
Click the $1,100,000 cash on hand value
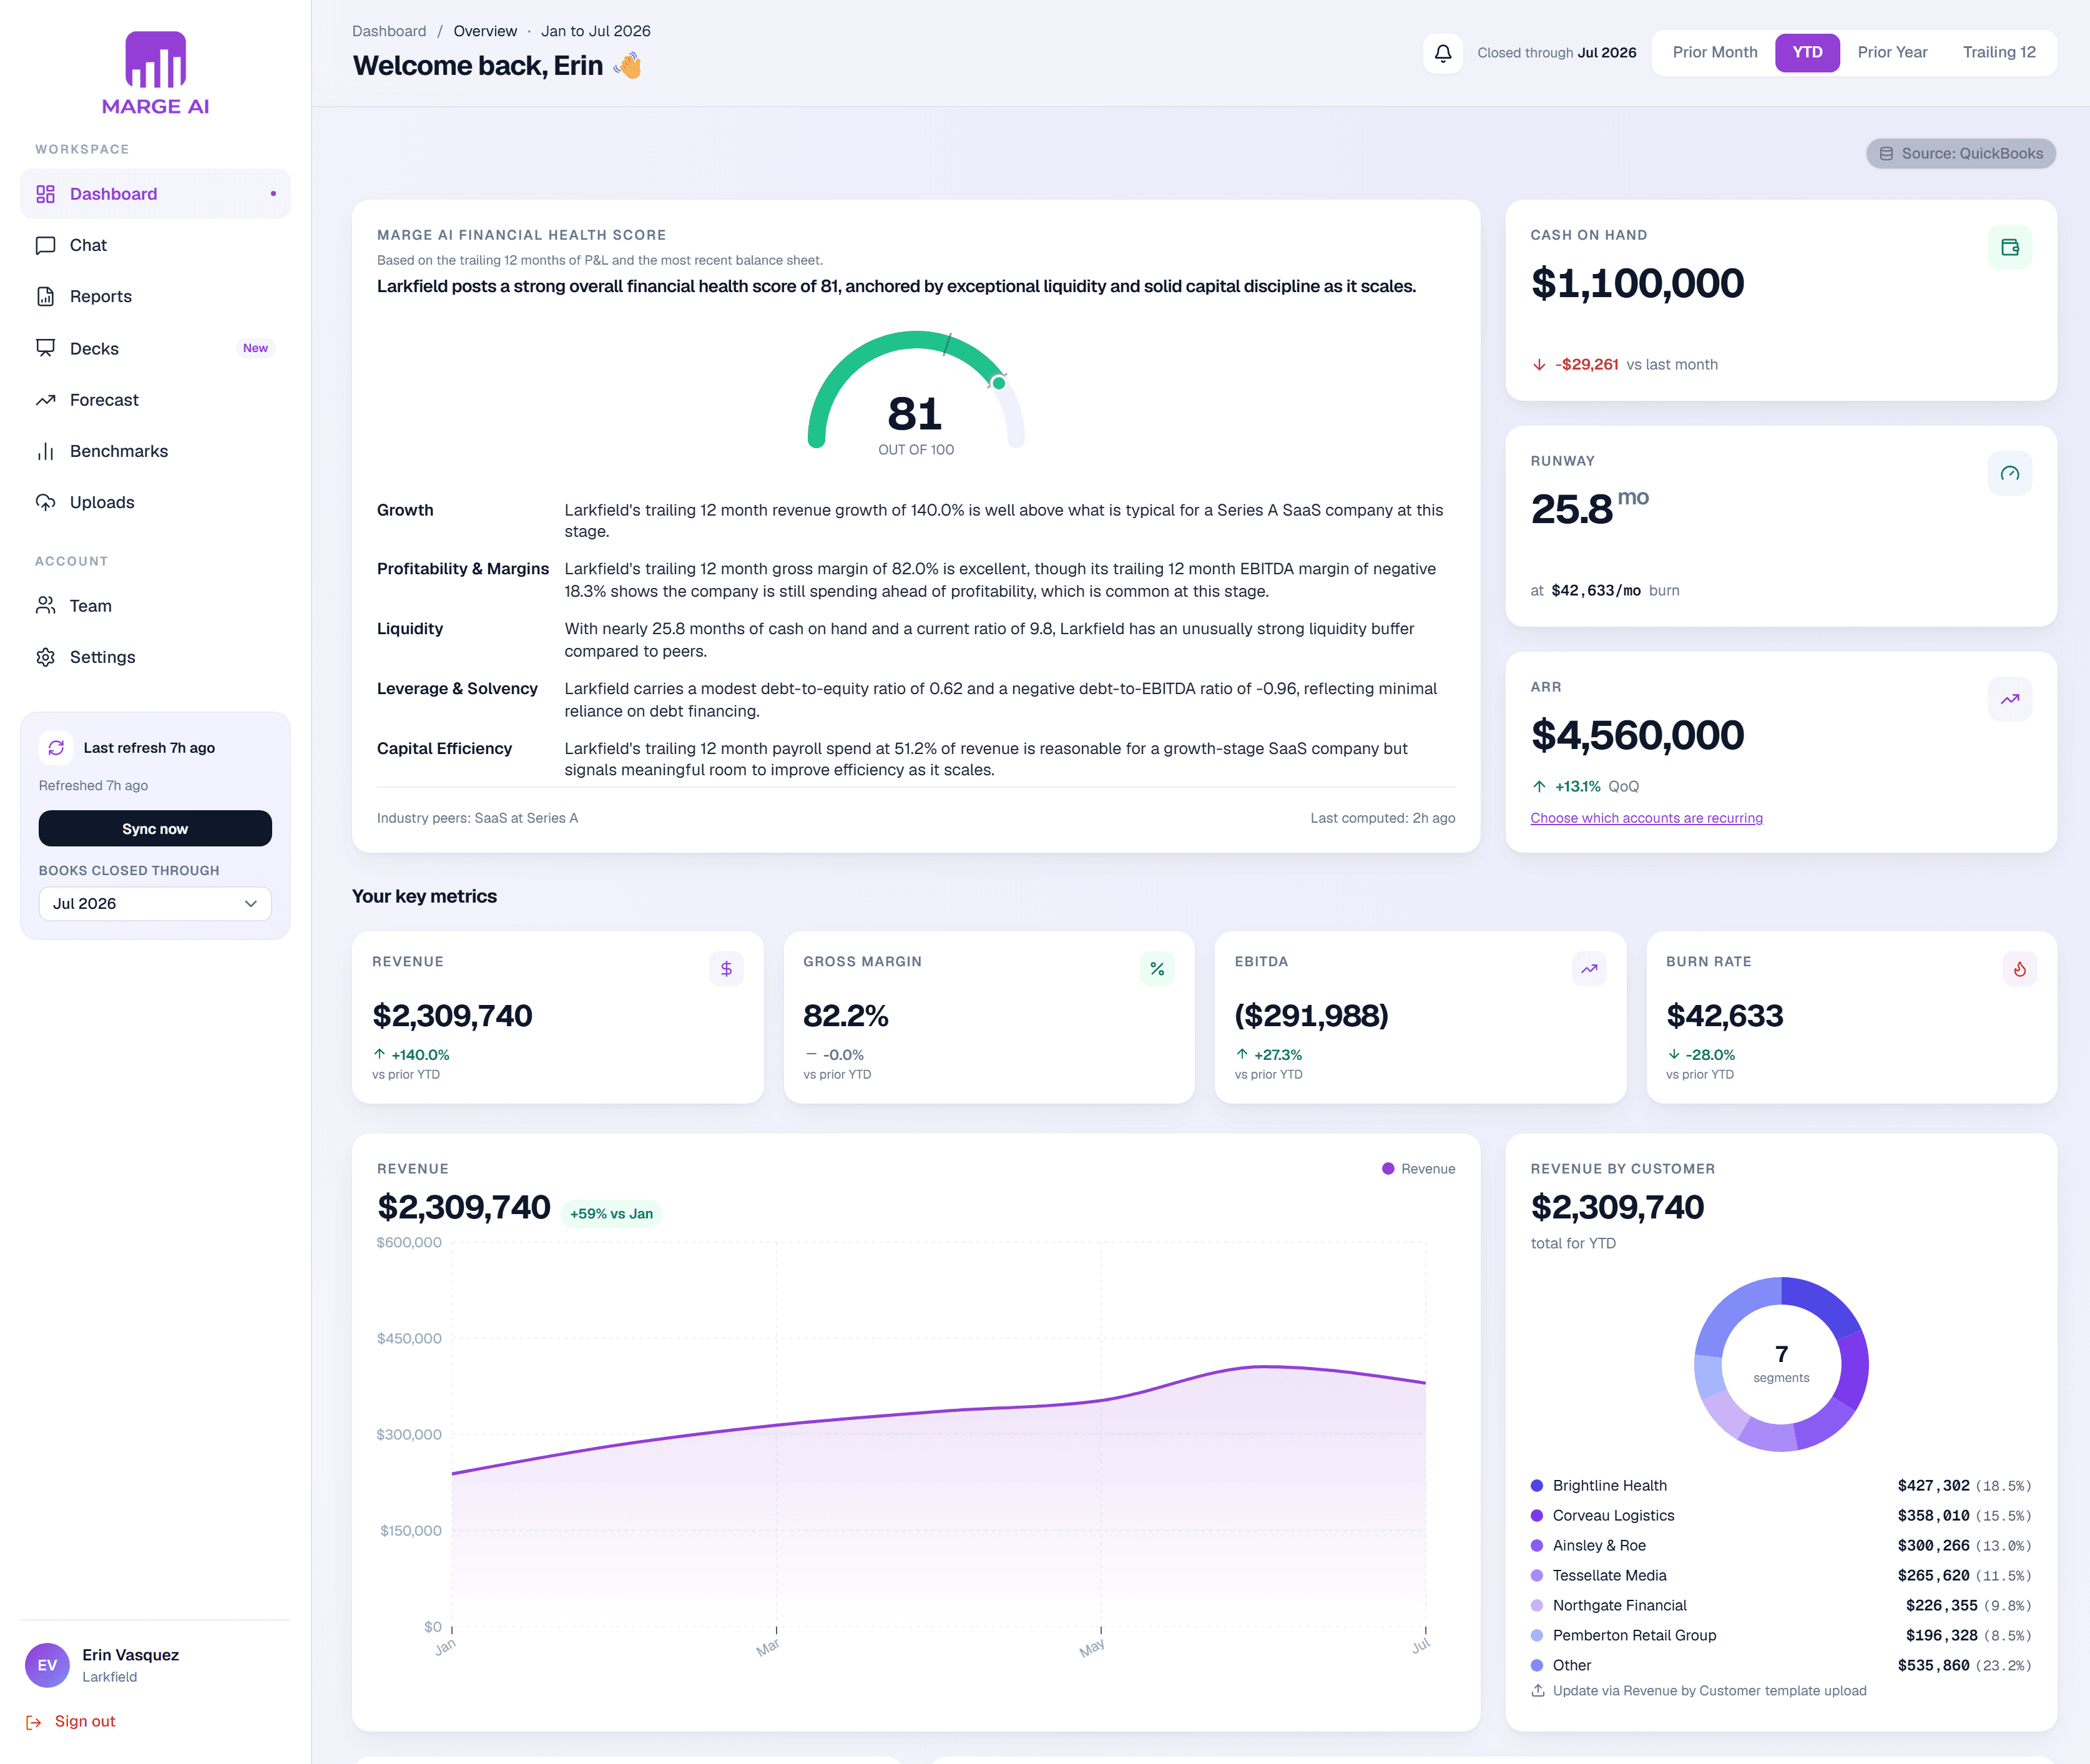click(x=1637, y=284)
